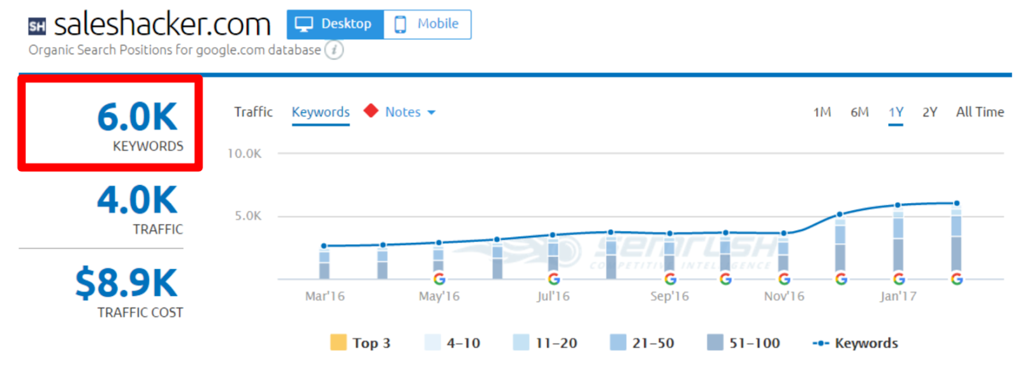
Task: Toggle Top 3 legend series
Action: pos(361,343)
